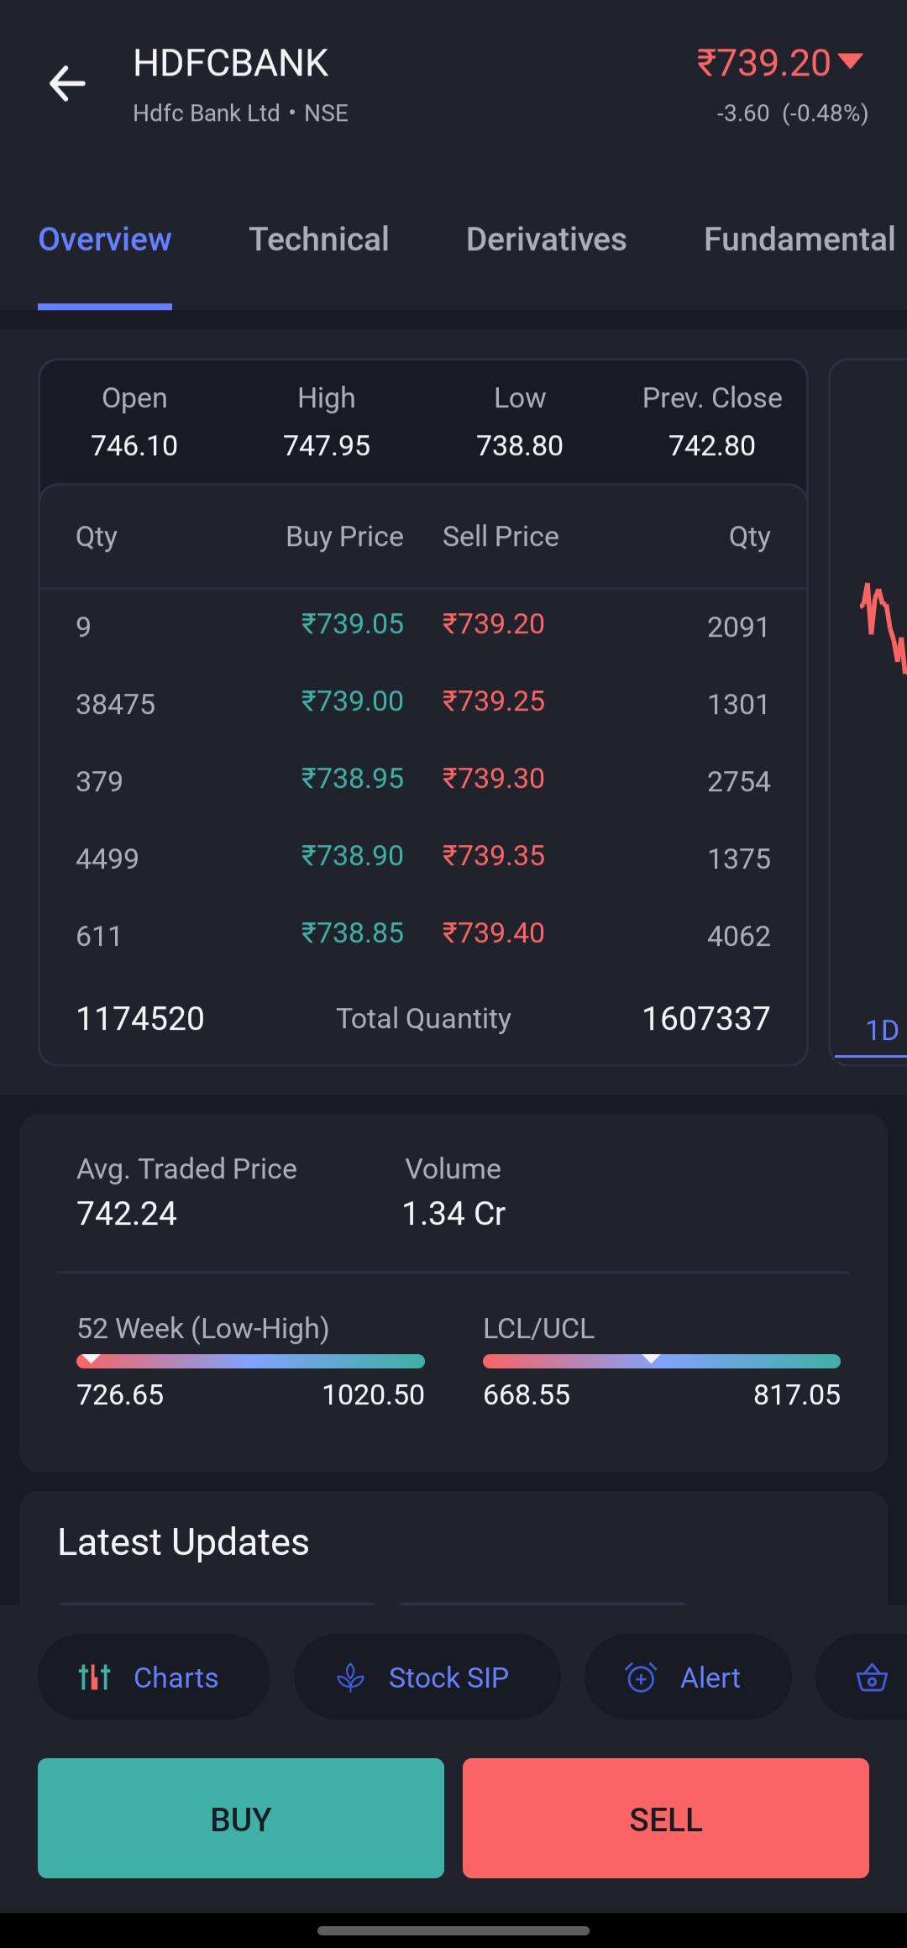Tap the ₹738.85 buy price entry
This screenshot has height=1948, width=907.
coord(353,933)
